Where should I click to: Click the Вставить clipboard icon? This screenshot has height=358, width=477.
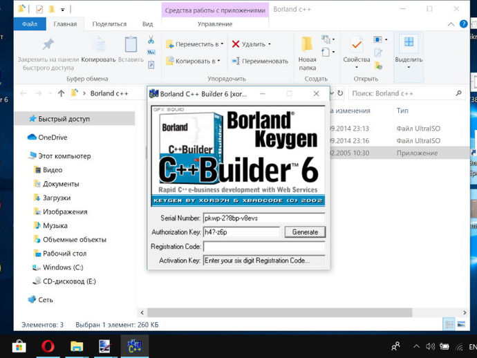tap(131, 44)
